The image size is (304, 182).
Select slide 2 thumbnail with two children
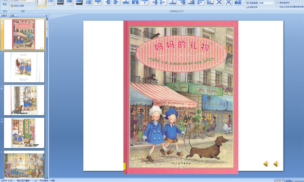click(x=24, y=67)
